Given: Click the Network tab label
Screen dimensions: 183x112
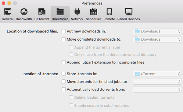Looking at the screenshot, I should (77, 19).
